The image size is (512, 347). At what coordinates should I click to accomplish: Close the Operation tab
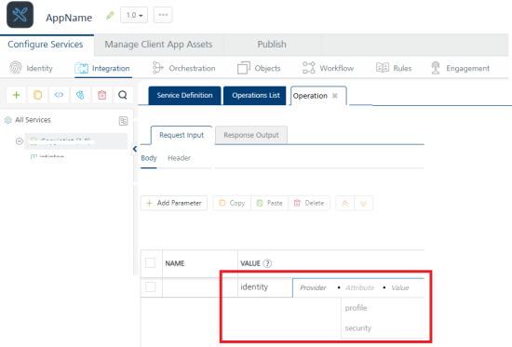click(x=335, y=96)
